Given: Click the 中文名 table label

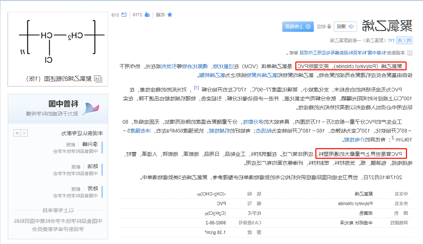Looking at the screenshot, I should (401, 194).
